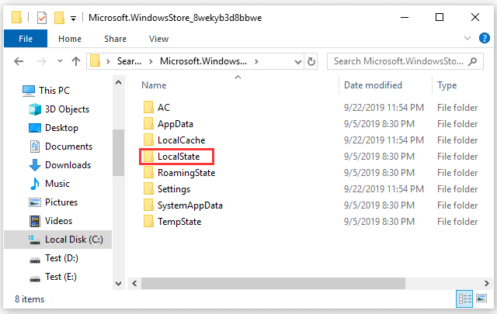Click the Back navigation arrow
497x314 pixels.
pos(19,61)
